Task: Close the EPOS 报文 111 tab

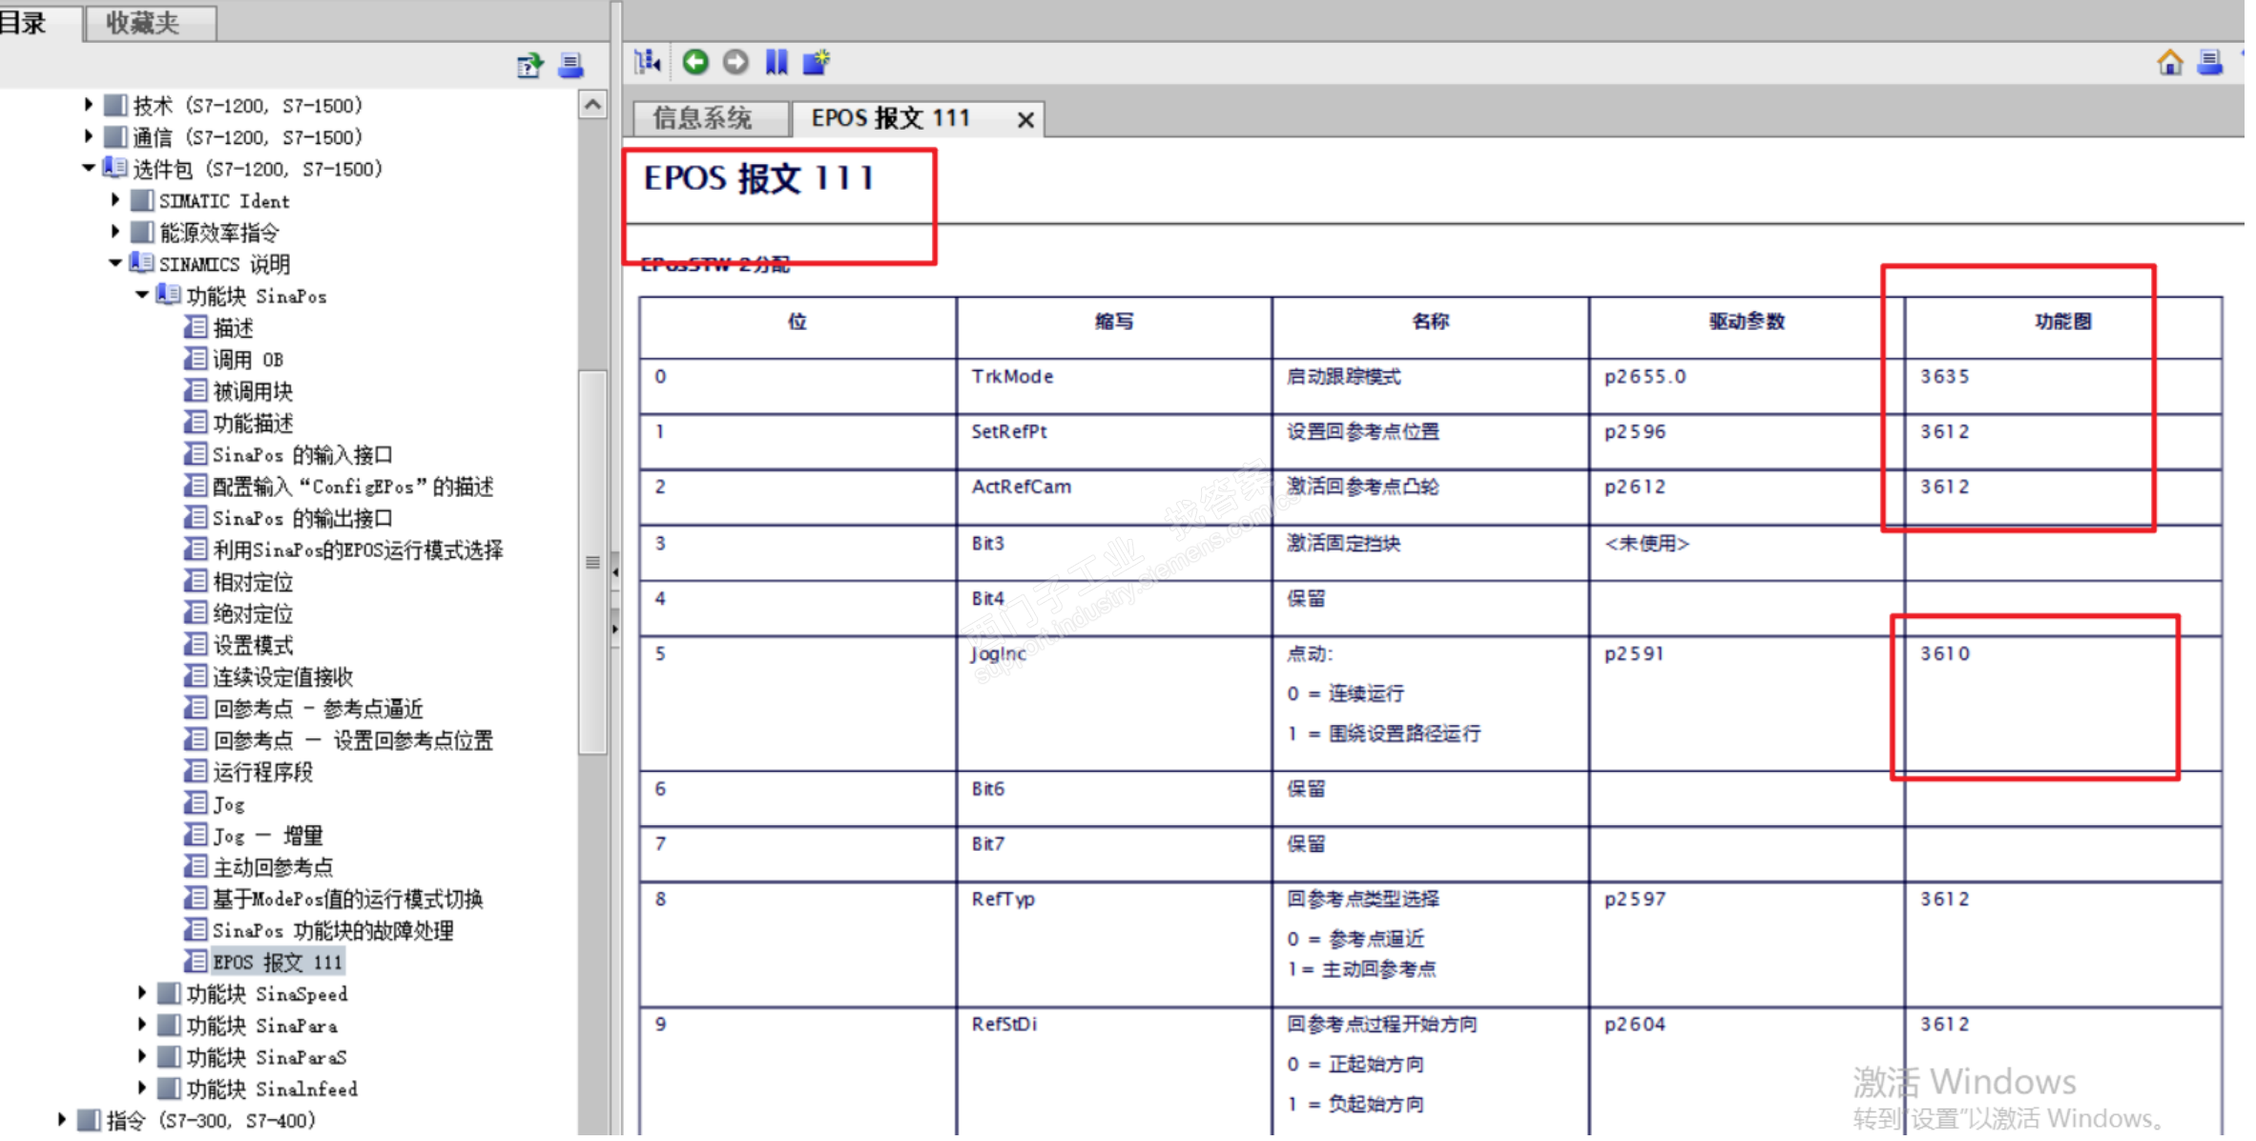Action: click(1025, 120)
